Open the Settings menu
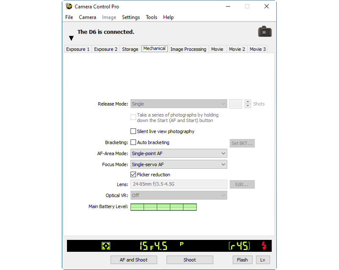Image resolution: width=339 pixels, height=270 pixels. 131,17
